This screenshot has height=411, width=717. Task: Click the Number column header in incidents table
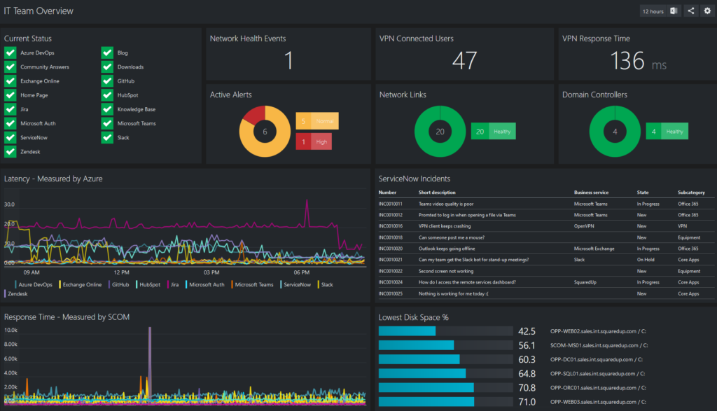(x=387, y=193)
